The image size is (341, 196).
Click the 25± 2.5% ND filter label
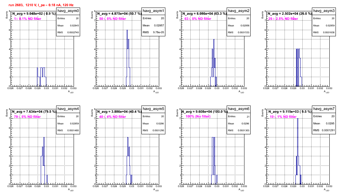pyautogui.click(x=283, y=19)
